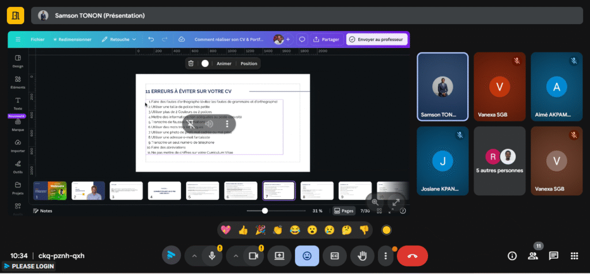Open the present screen option
The width and height of the screenshot is (590, 274).
tap(280, 256)
